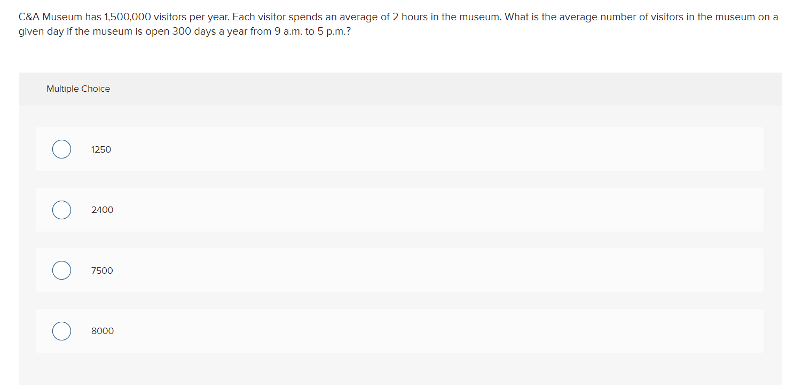Screen dimensions: 794x389
Task: Click the answer text 7500
Action: 102,271
